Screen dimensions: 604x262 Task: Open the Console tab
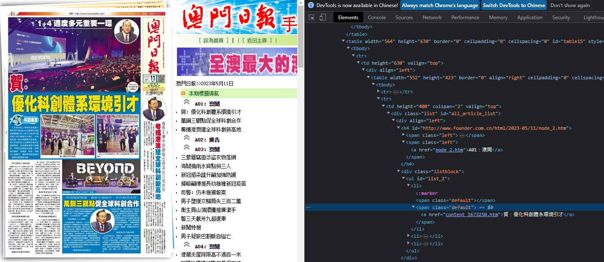pyautogui.click(x=377, y=18)
